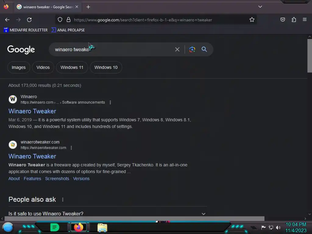Close the winaero tweaker Google Search tab
The height and width of the screenshot is (234, 312).
(x=77, y=7)
